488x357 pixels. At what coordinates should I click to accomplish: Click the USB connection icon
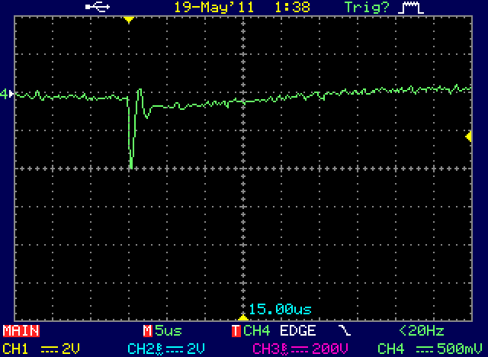pos(98,7)
